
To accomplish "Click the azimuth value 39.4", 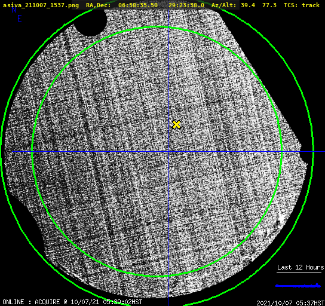I will (x=248, y=5).
